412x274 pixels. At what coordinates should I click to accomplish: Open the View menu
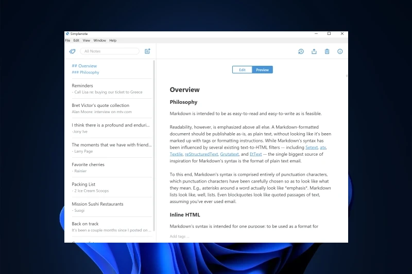(x=86, y=41)
